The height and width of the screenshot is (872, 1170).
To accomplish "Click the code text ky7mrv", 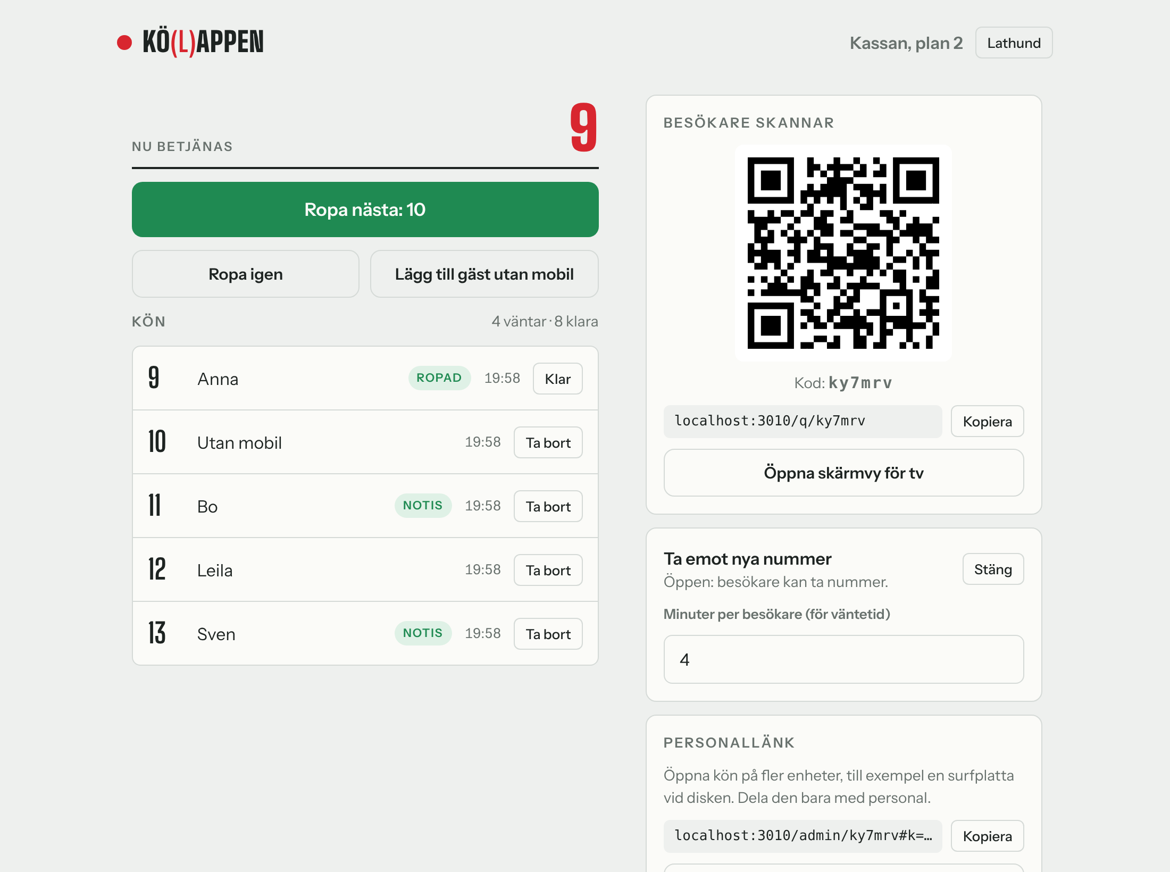I will click(x=860, y=383).
